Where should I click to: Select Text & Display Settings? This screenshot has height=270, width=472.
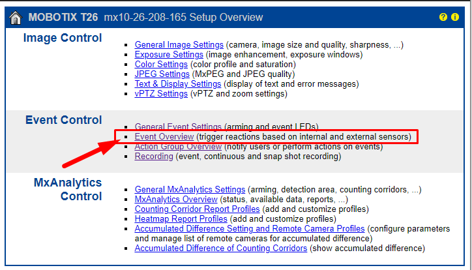[177, 84]
